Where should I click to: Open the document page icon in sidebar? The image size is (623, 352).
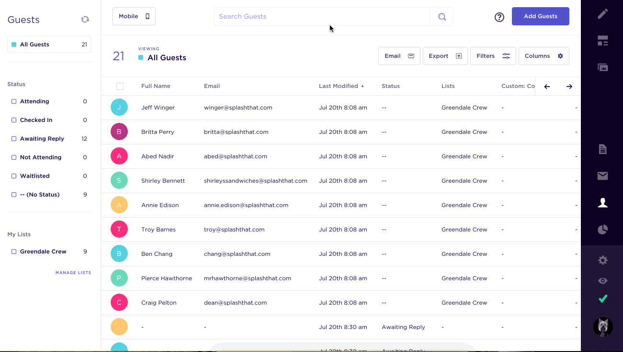click(603, 149)
